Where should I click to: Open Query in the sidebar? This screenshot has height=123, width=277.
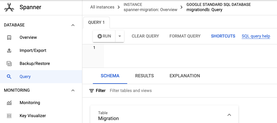click(41, 76)
